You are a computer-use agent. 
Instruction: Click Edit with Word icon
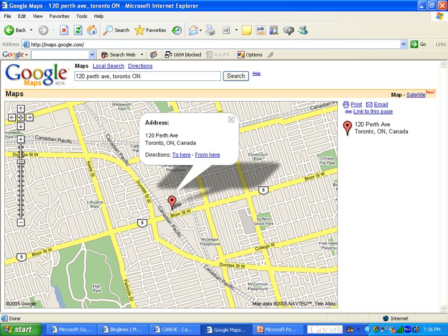pos(226,30)
